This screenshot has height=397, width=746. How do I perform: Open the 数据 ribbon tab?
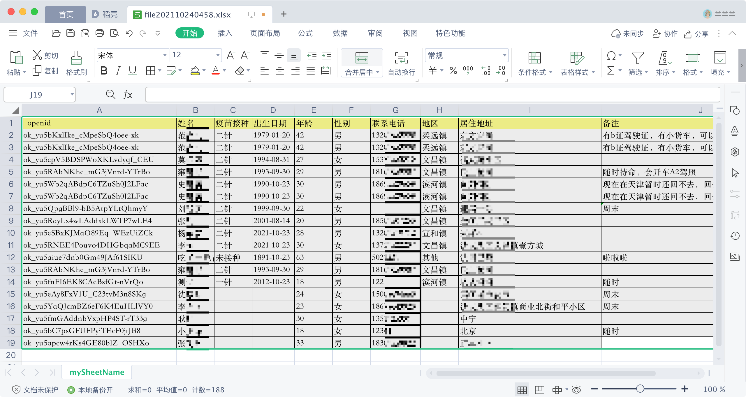point(340,33)
